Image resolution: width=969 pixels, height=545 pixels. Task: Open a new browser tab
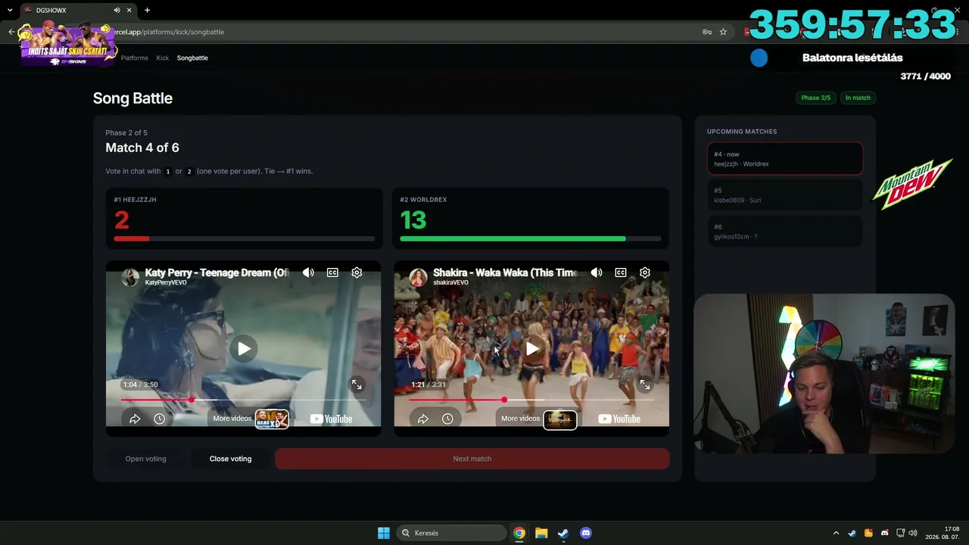147,11
